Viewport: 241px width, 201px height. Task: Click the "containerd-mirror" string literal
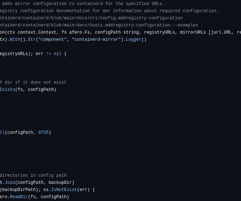coord(96,39)
